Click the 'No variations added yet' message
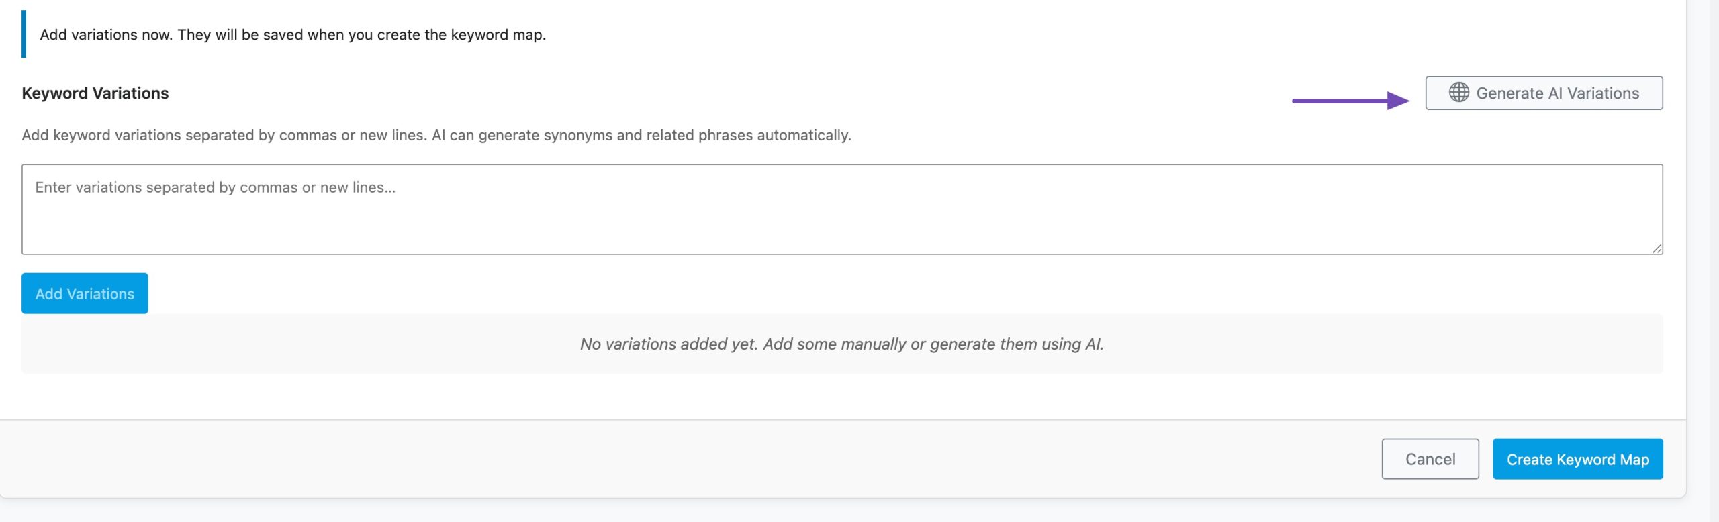 coord(841,344)
